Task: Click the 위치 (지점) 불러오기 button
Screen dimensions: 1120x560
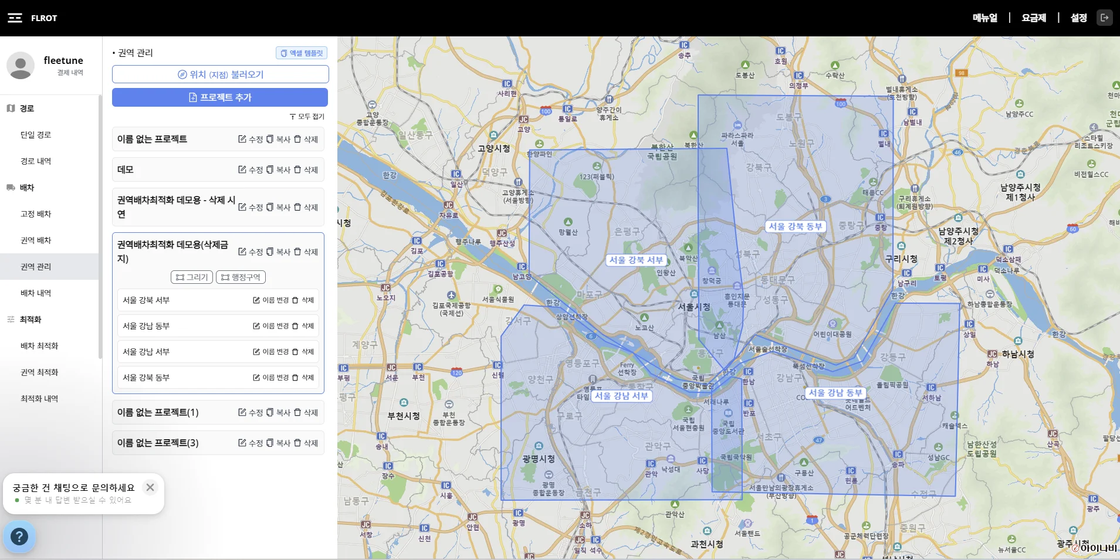Action: 220,74
